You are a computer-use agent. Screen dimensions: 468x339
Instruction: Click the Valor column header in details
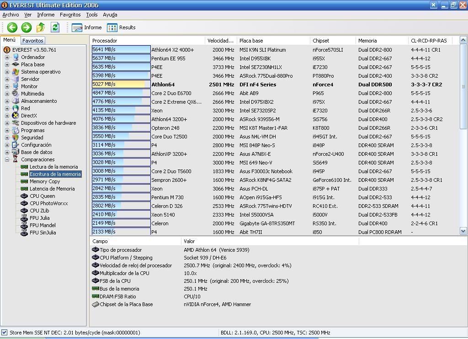270,241
